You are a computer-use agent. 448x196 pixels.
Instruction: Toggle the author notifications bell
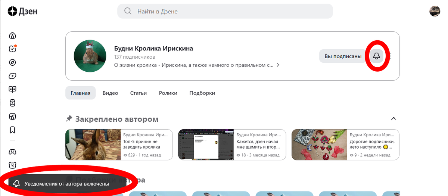(x=377, y=56)
